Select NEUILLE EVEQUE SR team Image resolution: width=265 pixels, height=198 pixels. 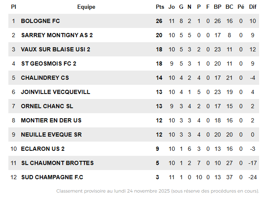51,135
